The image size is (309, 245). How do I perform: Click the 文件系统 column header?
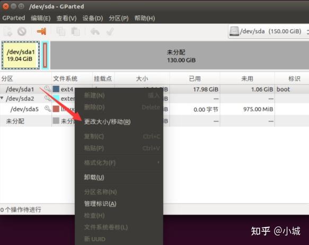click(72, 79)
